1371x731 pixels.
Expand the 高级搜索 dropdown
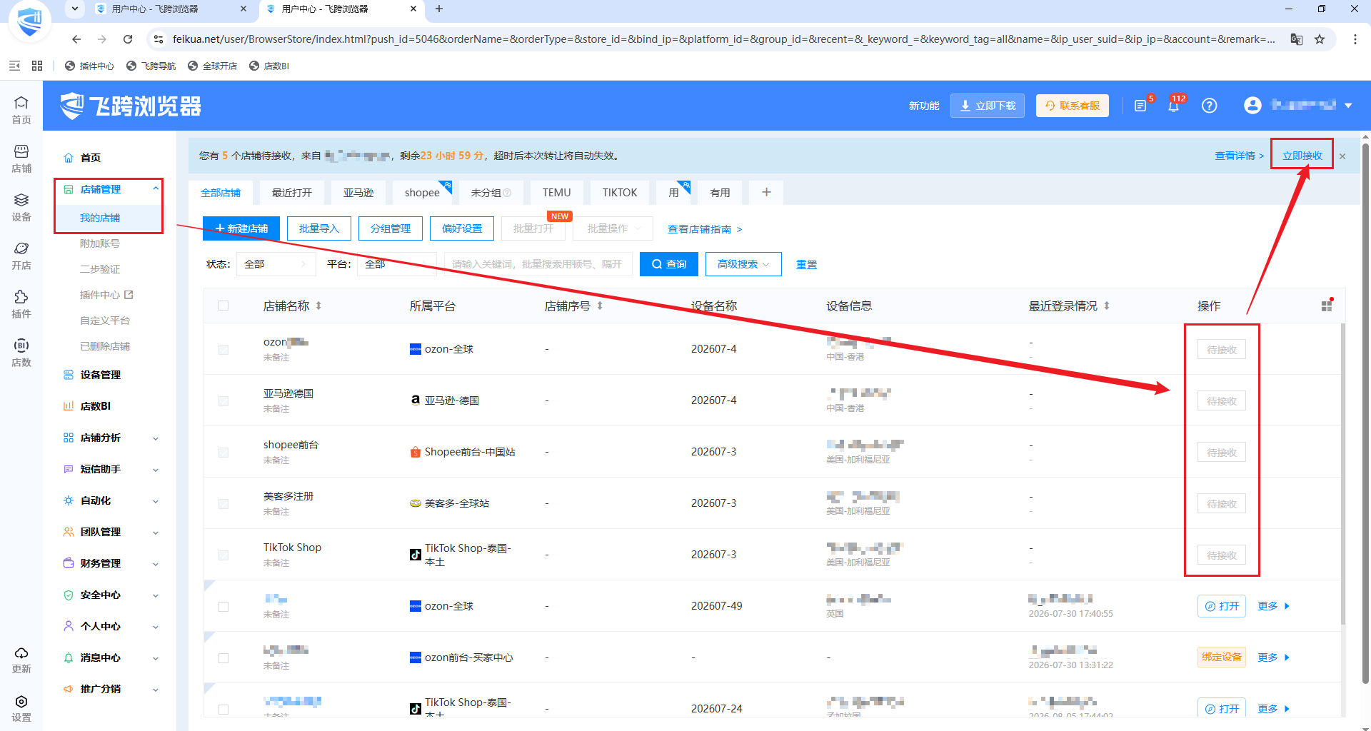(x=743, y=264)
